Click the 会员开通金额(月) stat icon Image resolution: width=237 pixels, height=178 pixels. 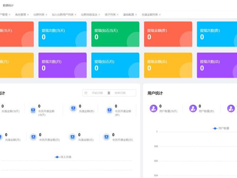(33, 137)
